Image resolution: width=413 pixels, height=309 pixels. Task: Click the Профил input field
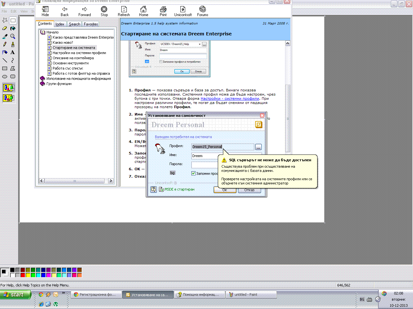(x=223, y=147)
